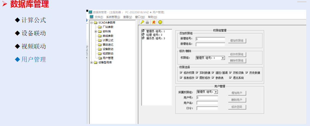
Task: Click the yellow smiley face icon
Action: (x=160, y=22)
